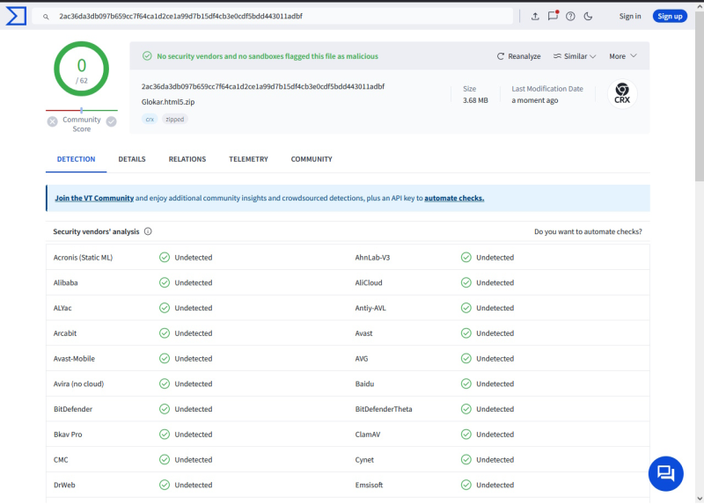Click the zipped tag chip
The image size is (704, 504).
tap(174, 119)
